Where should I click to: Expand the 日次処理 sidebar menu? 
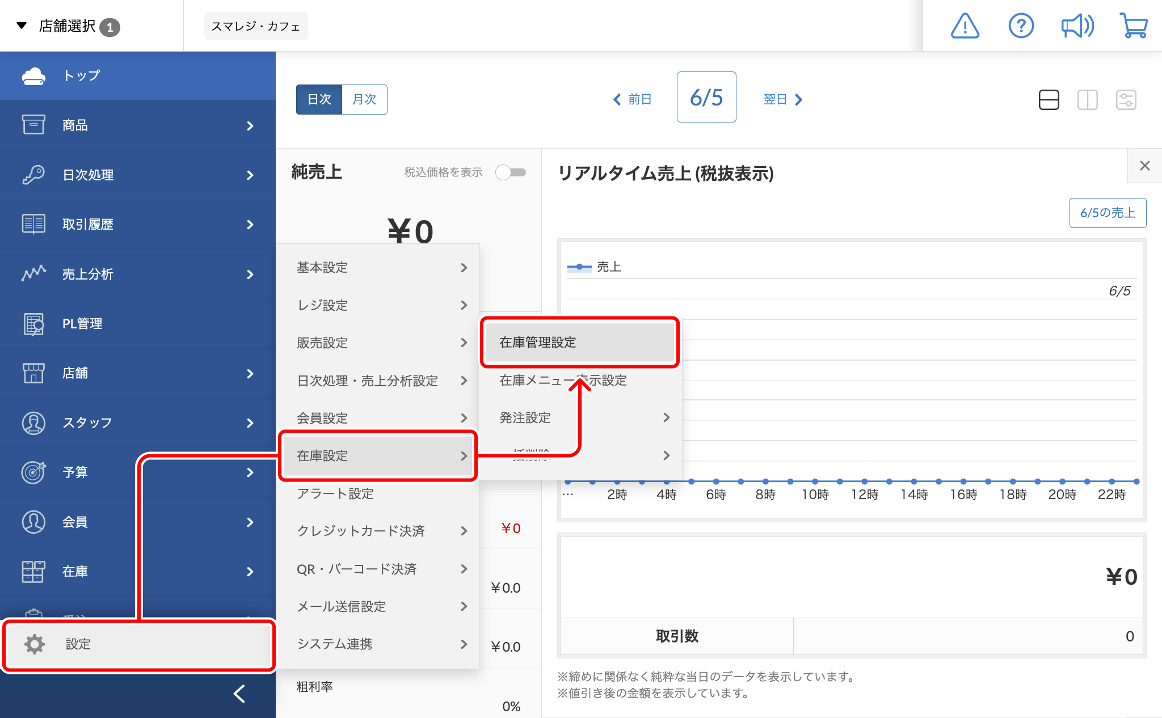(x=138, y=175)
